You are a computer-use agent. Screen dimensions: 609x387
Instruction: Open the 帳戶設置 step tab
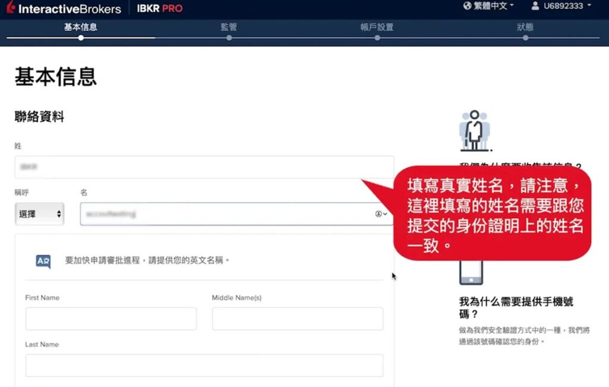pos(377,27)
